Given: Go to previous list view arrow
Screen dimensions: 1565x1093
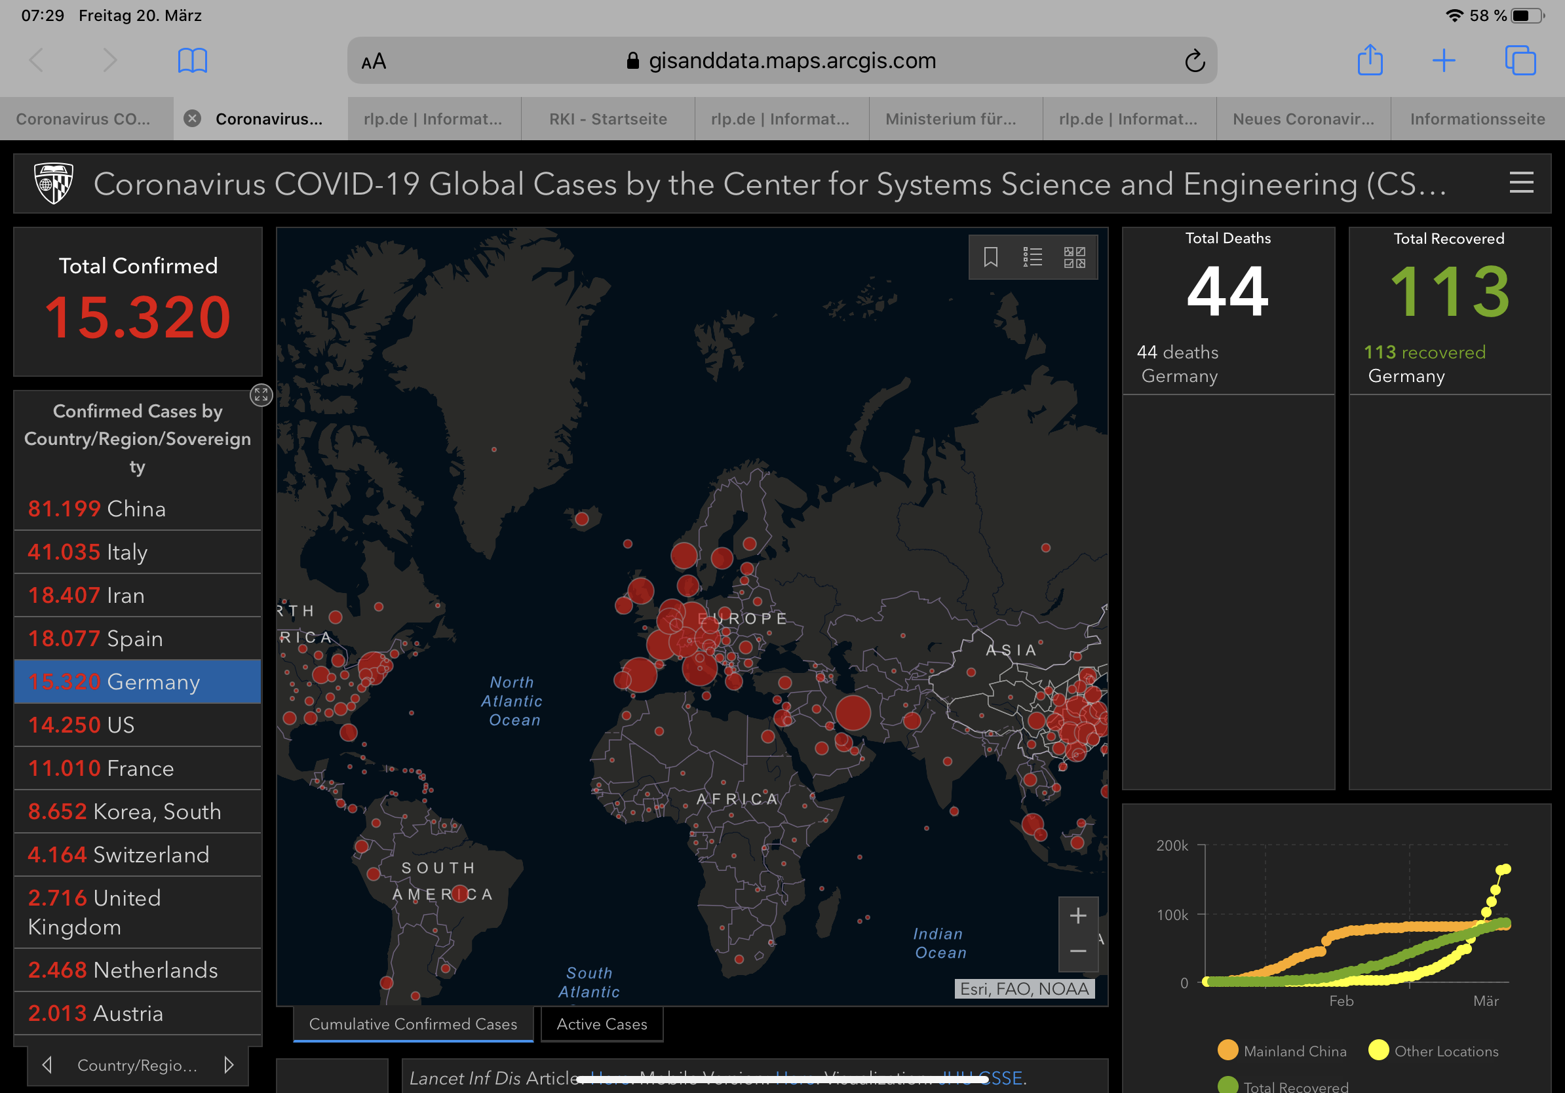Looking at the screenshot, I should tap(47, 1064).
